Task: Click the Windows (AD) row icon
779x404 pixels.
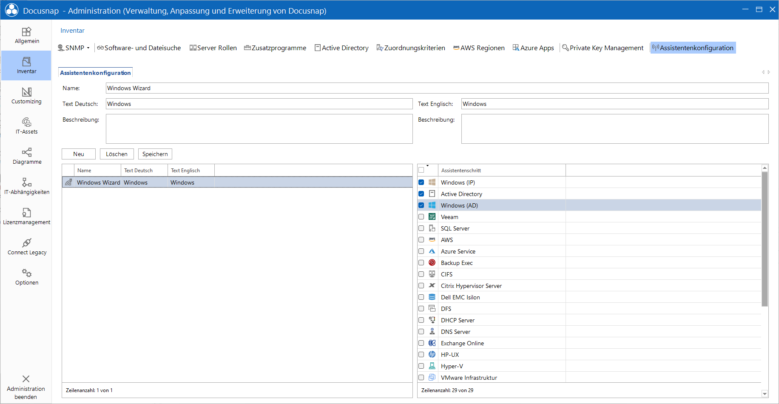Action: [432, 205]
